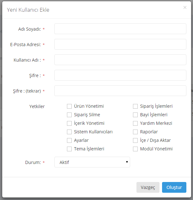This screenshot has height=200, width=193.
Task: Click the blue Oluştur button
Action: pos(174,187)
